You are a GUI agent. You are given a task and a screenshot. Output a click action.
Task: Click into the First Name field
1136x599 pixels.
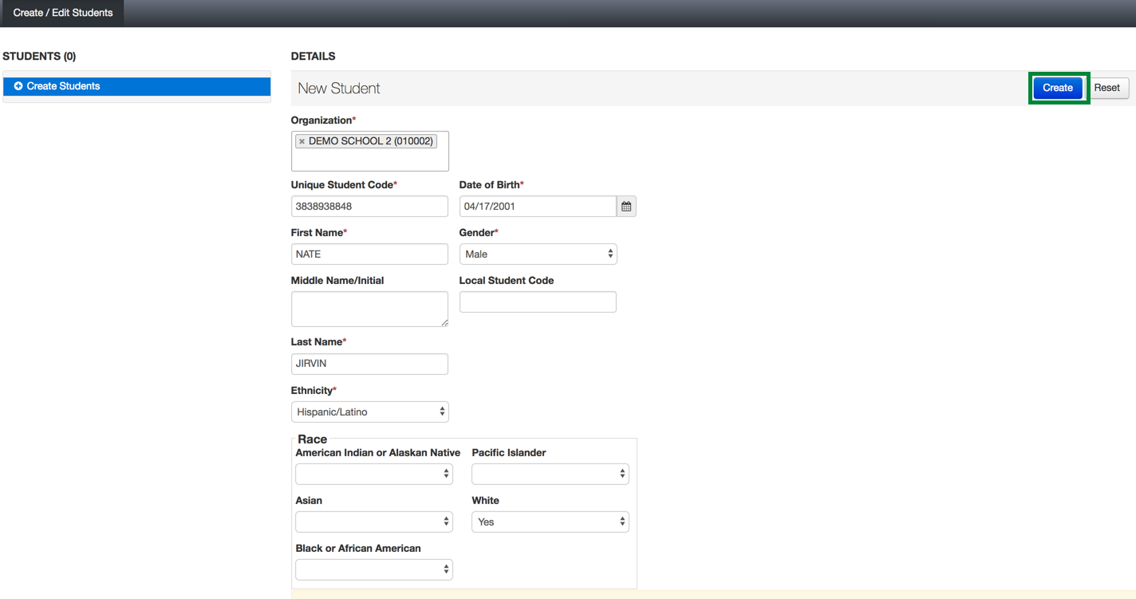(x=369, y=254)
